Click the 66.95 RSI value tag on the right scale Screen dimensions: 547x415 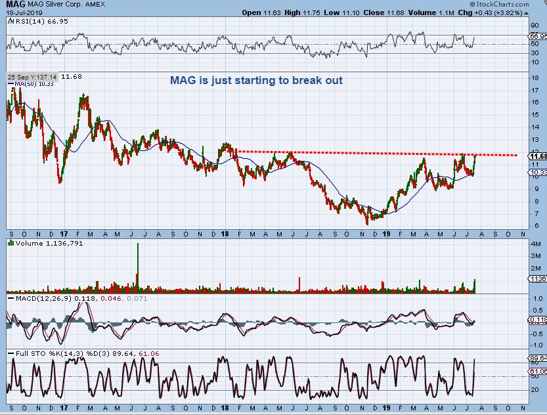[538, 36]
